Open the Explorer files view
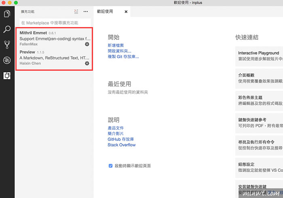This screenshot has width=283, height=198. point(7,14)
